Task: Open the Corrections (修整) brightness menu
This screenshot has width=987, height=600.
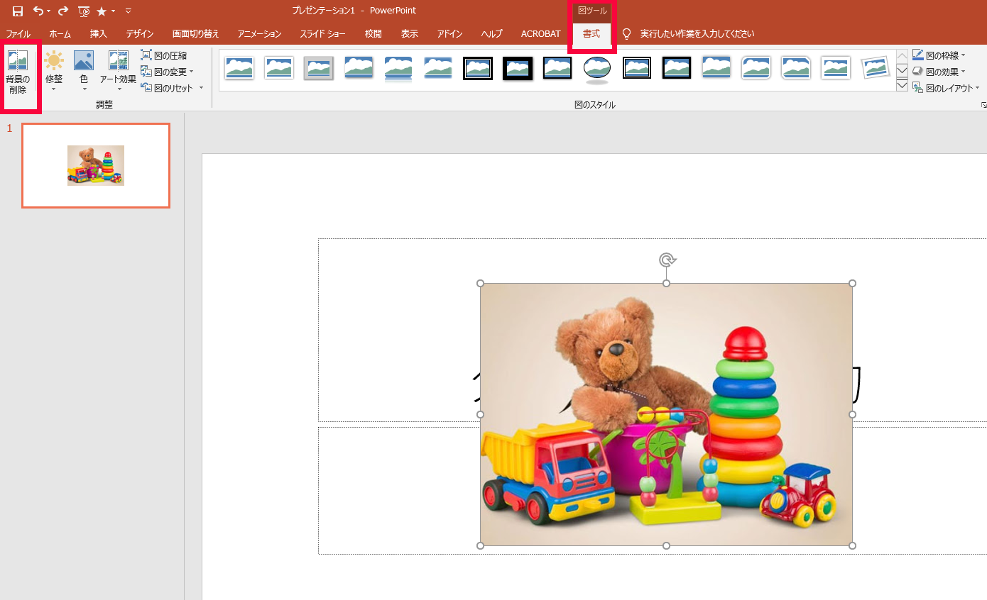Action: (x=54, y=71)
